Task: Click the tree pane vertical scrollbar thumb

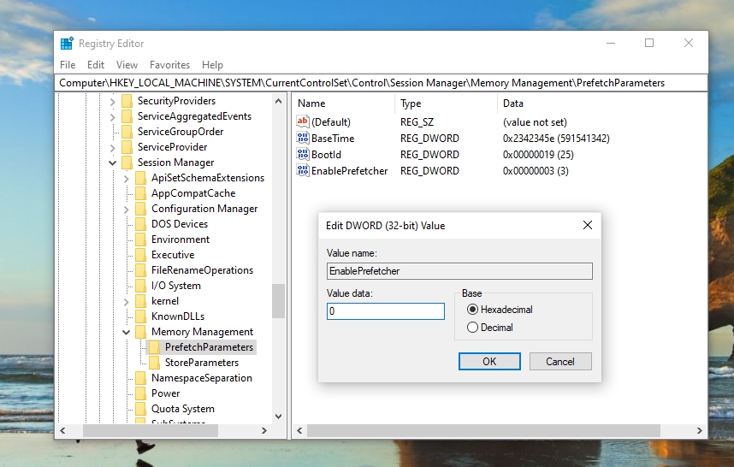Action: 278,300
